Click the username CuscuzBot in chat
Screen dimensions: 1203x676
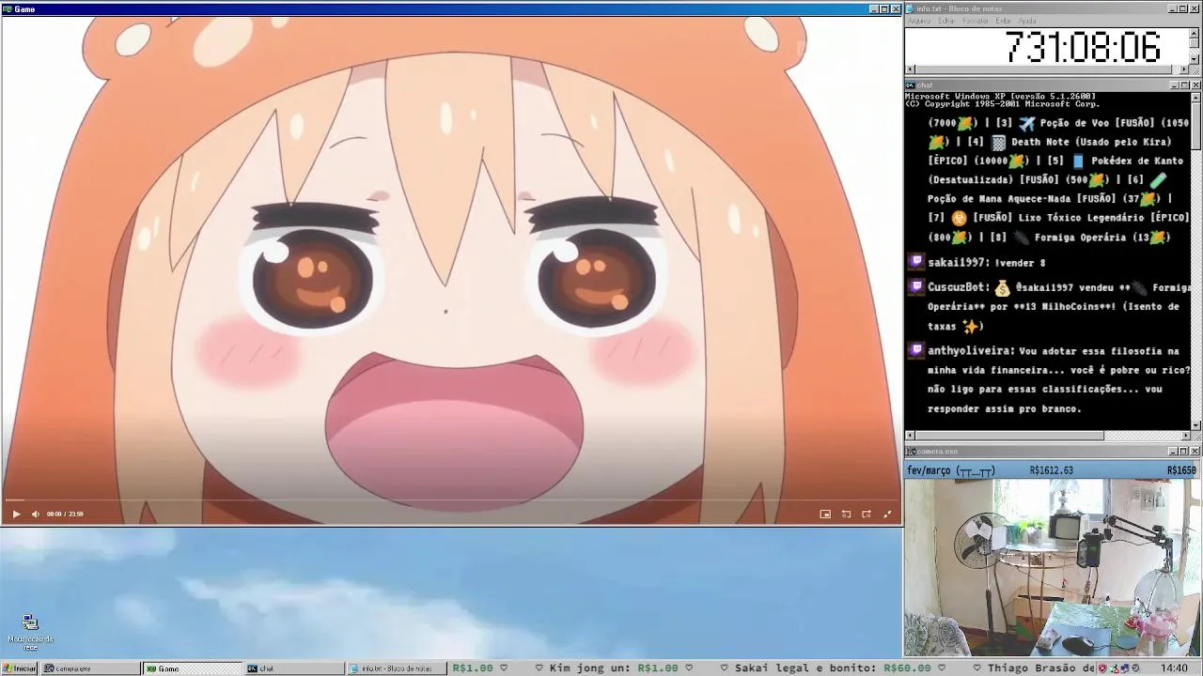[x=958, y=287]
